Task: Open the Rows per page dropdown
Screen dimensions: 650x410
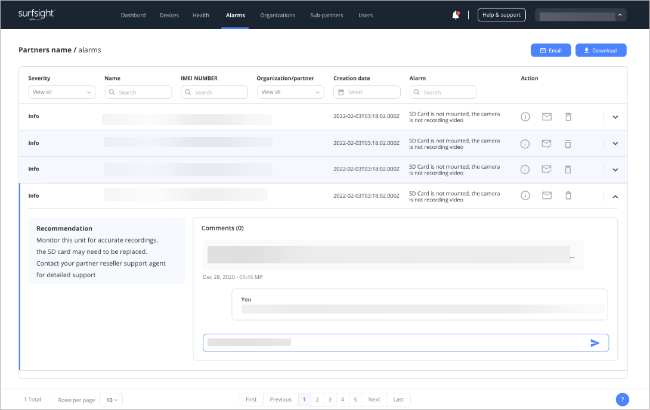Action: [111, 400]
